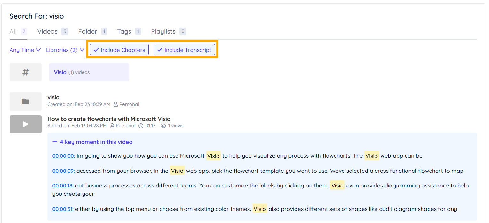Screen dimensions: 489x223
Task: Expand the Libraries (2) dropdown
Action: (65, 50)
